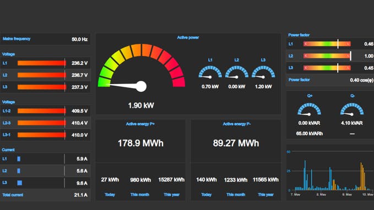The image size is (374, 210).
Task: Click the L1-2 voltage bar
Action: (x=41, y=111)
